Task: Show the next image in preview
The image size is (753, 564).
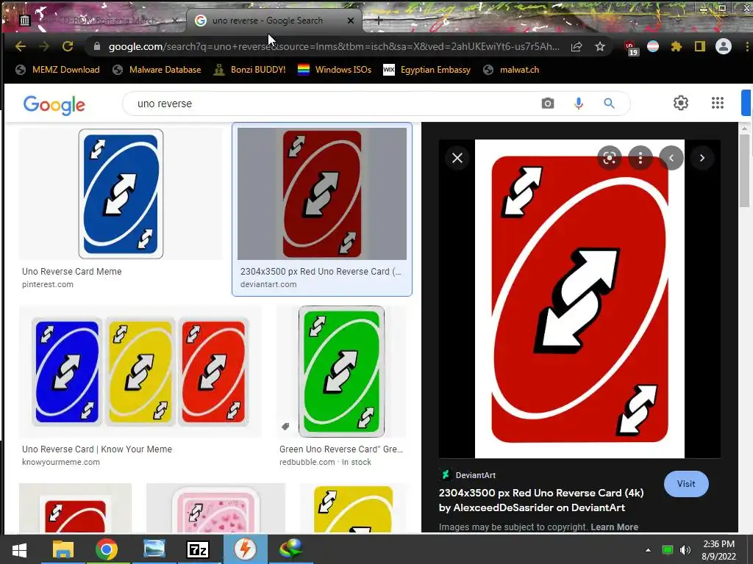Action: point(702,158)
